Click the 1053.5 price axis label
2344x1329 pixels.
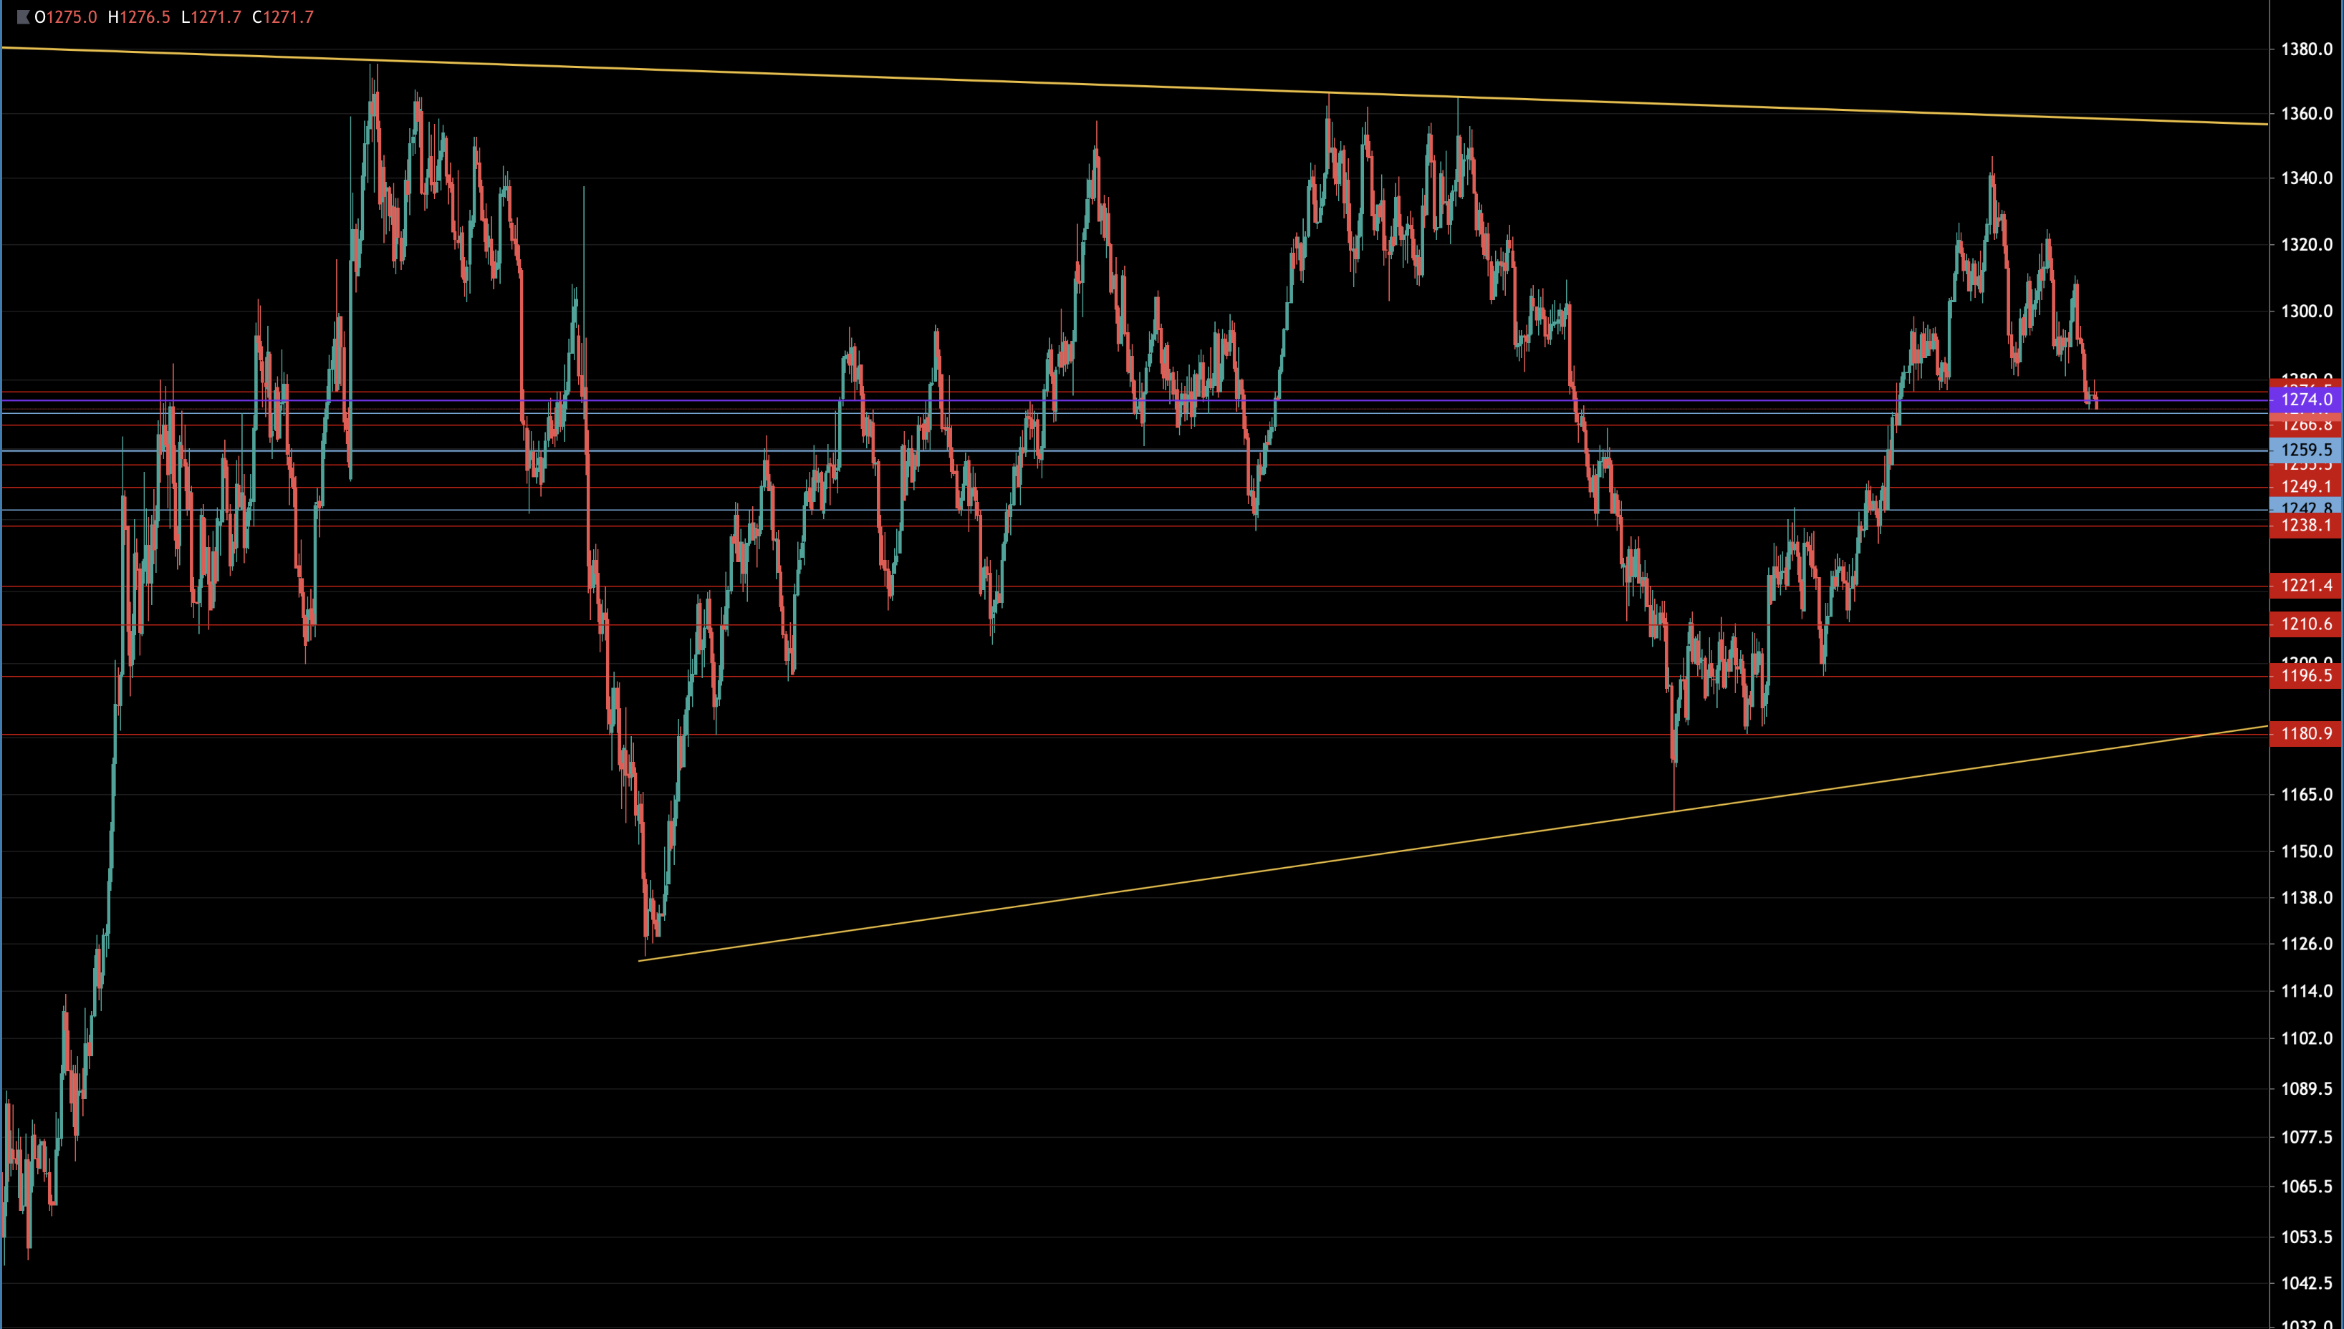pyautogui.click(x=2305, y=1237)
